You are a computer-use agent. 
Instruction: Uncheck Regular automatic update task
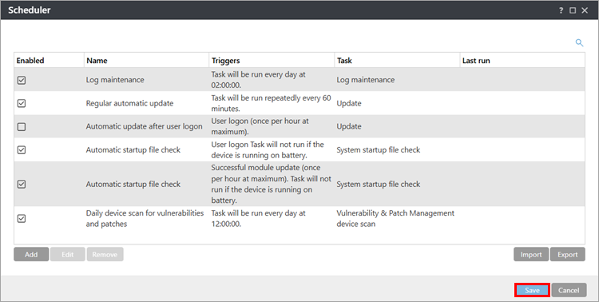click(22, 103)
